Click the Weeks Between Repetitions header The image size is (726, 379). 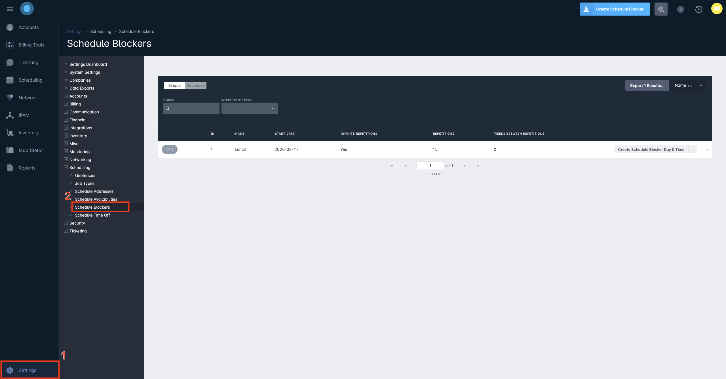coord(519,134)
